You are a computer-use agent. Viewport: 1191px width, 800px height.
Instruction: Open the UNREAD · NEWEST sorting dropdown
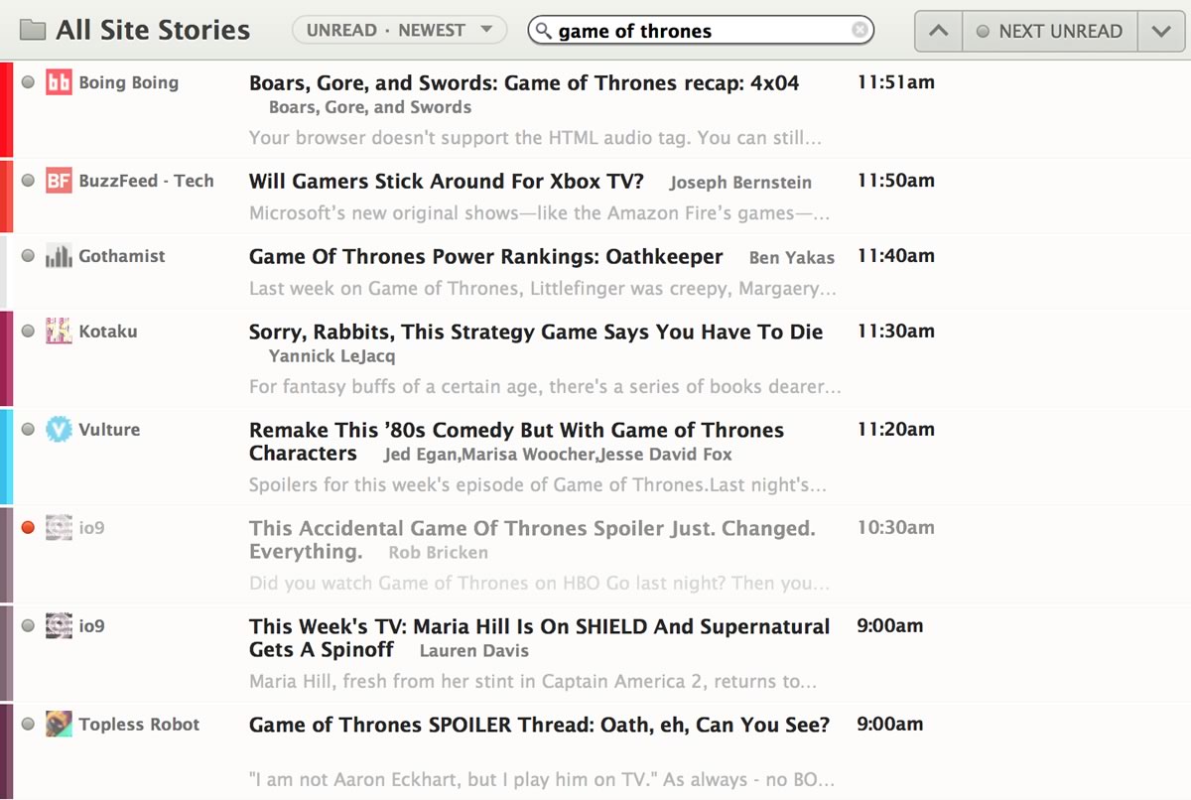(x=399, y=30)
